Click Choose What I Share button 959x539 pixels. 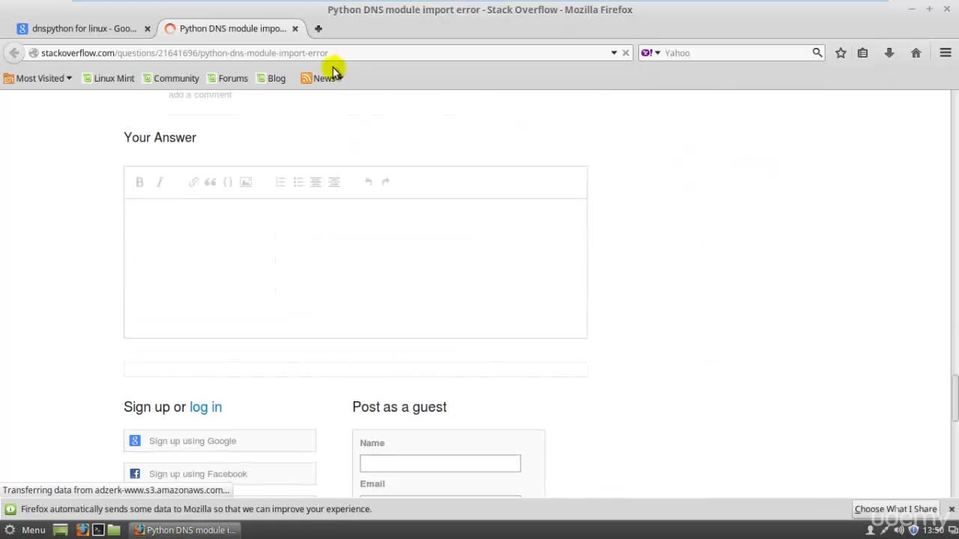(x=895, y=509)
